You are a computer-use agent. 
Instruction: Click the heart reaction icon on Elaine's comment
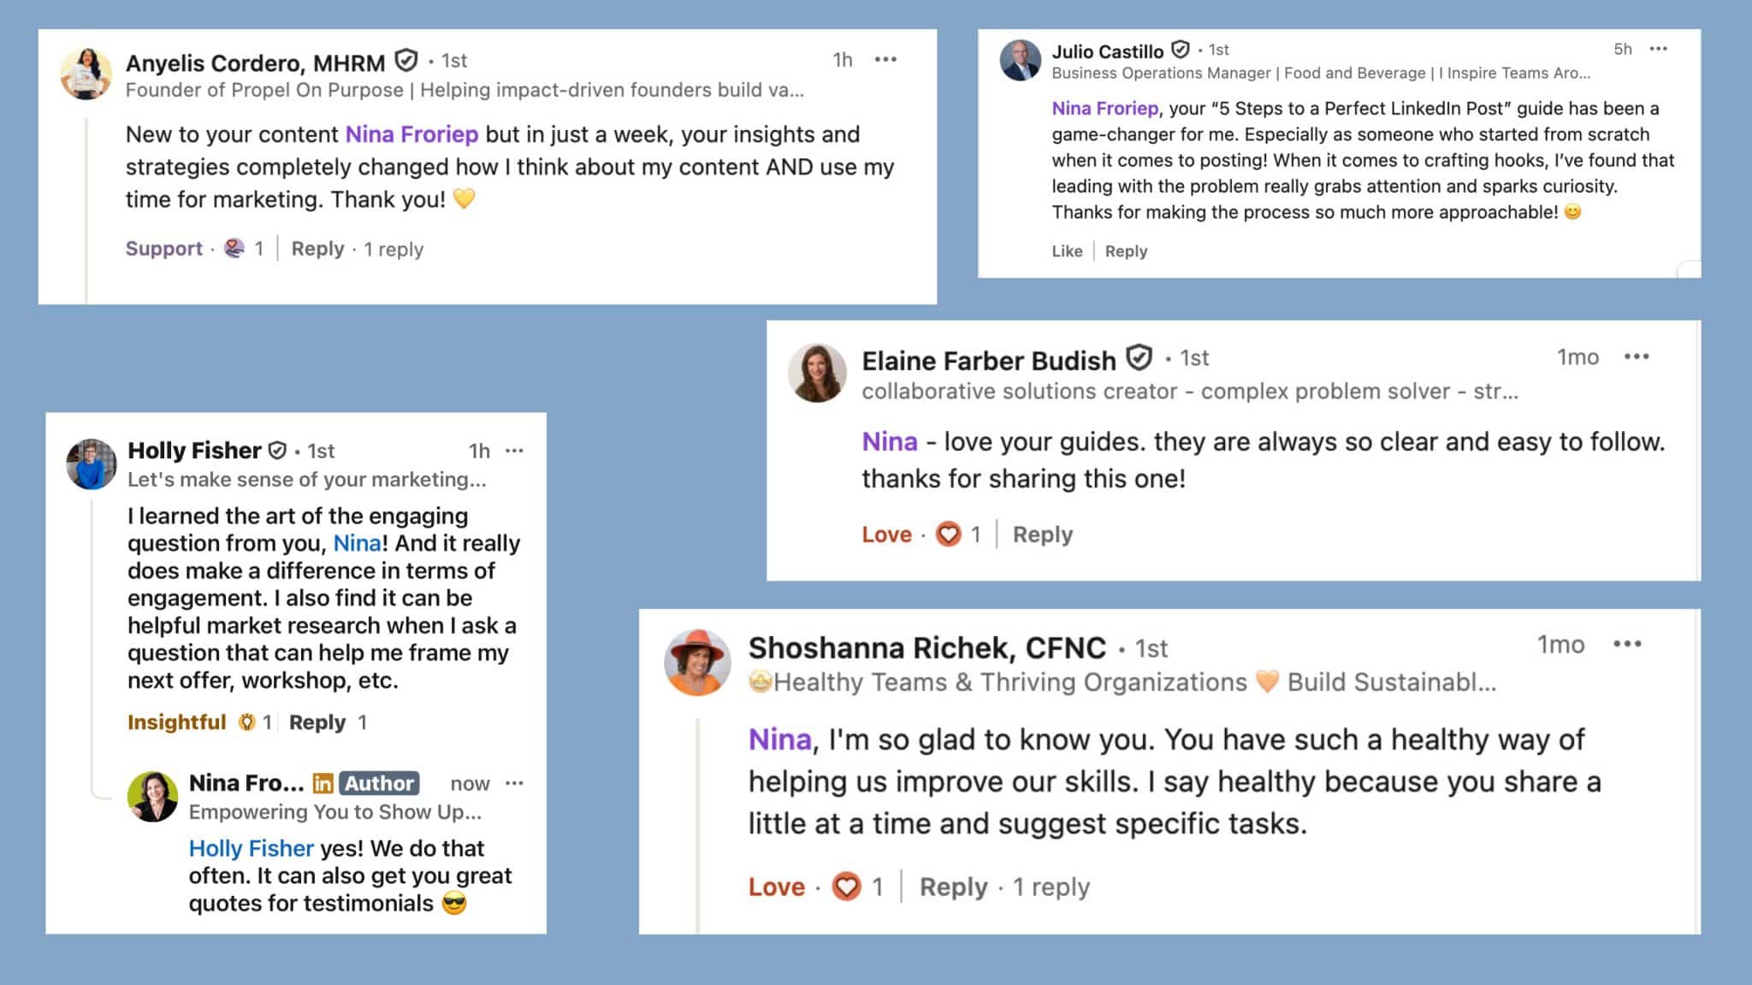pos(948,534)
